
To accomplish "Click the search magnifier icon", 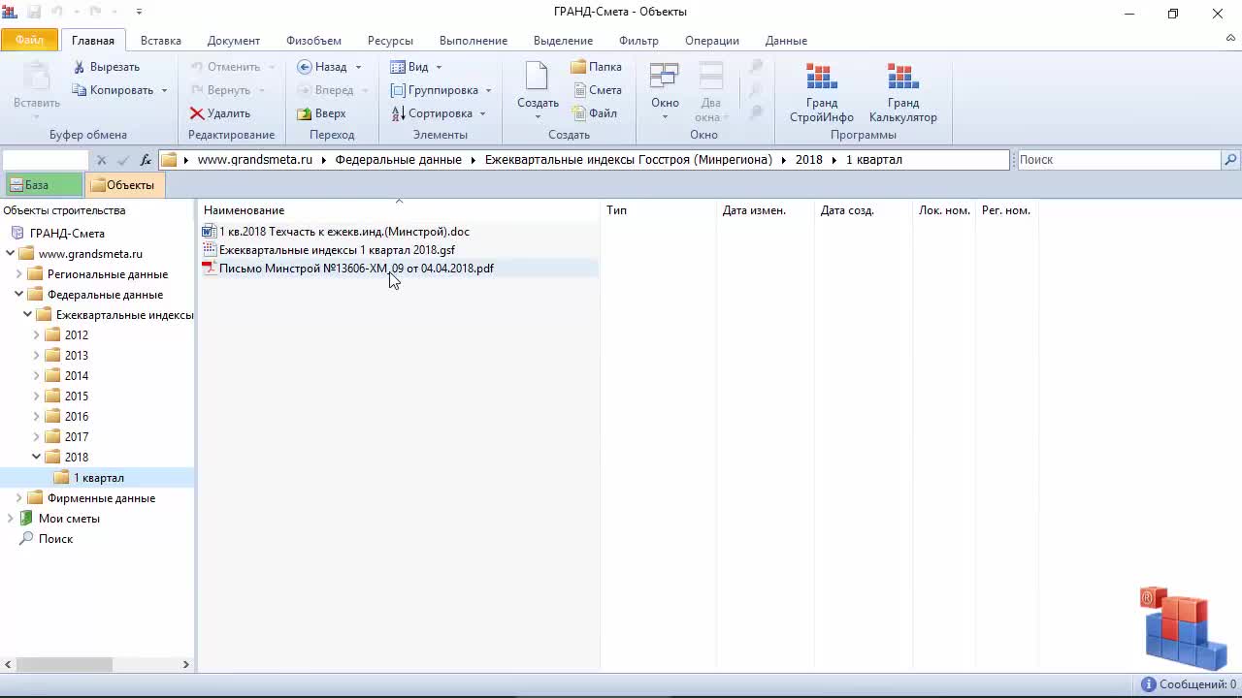I will 1230,160.
